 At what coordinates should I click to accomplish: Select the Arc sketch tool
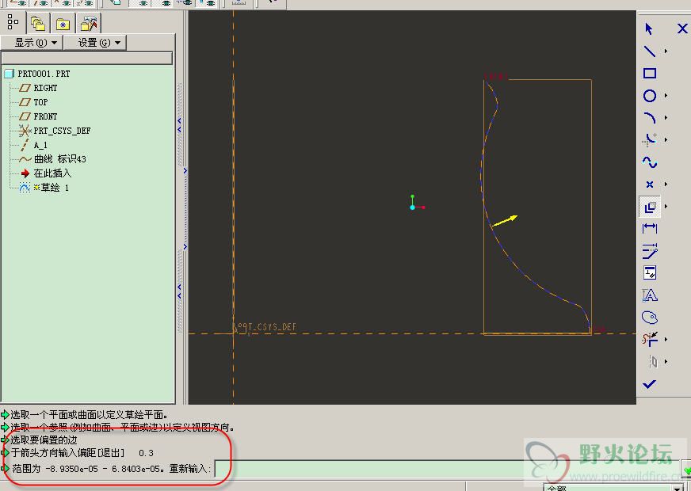click(650, 117)
